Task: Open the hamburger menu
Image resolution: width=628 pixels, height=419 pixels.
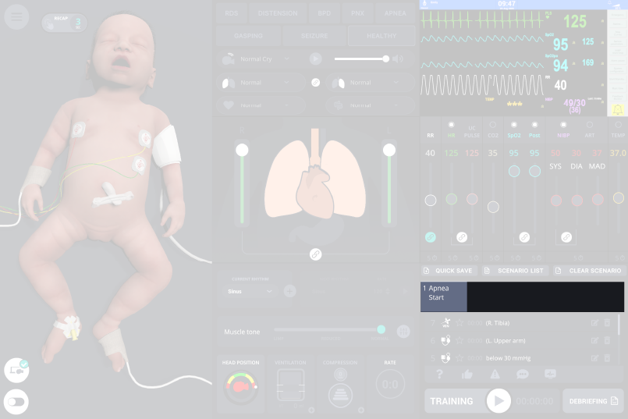Action: (17, 17)
